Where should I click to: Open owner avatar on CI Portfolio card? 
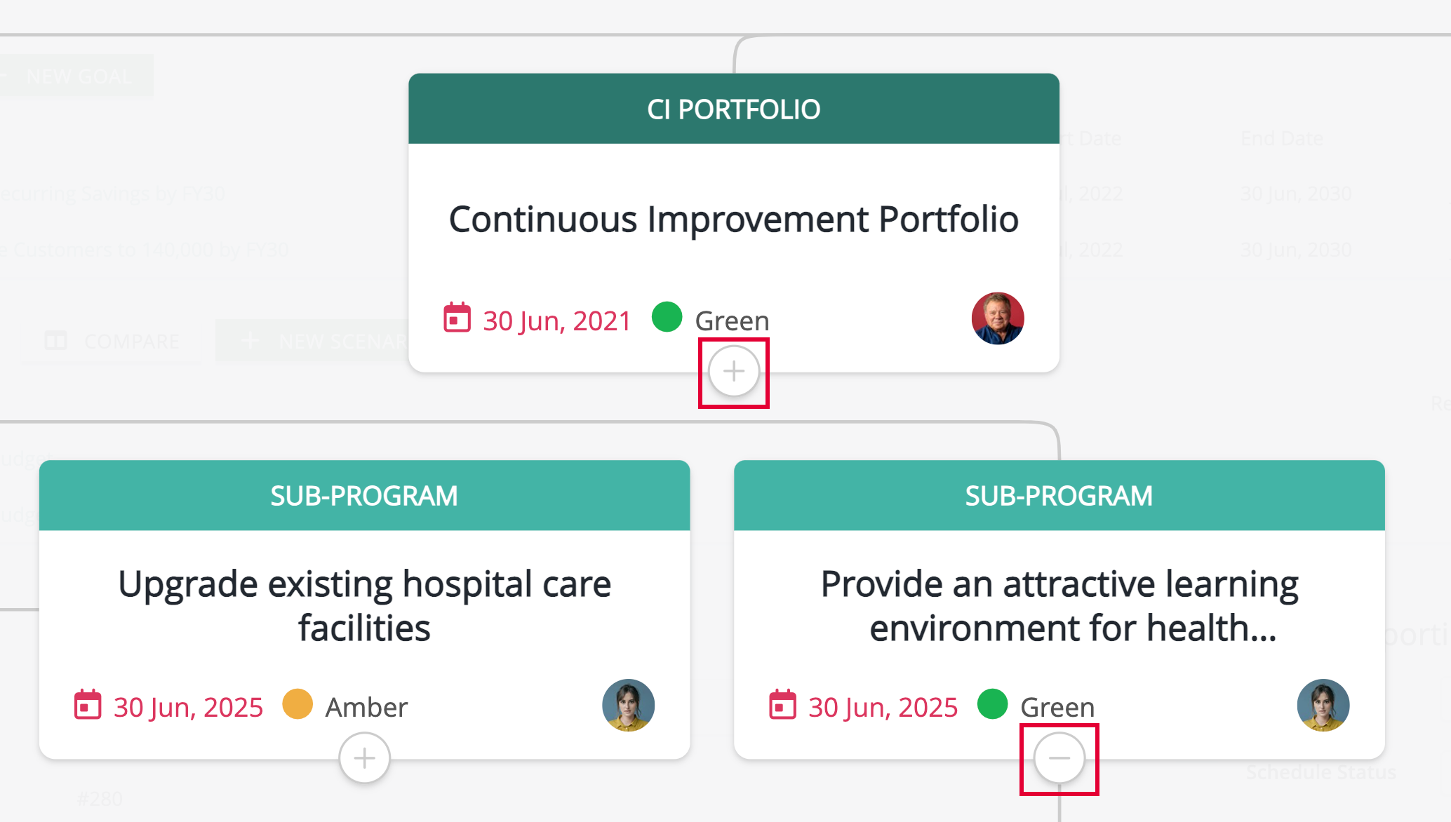(x=997, y=318)
